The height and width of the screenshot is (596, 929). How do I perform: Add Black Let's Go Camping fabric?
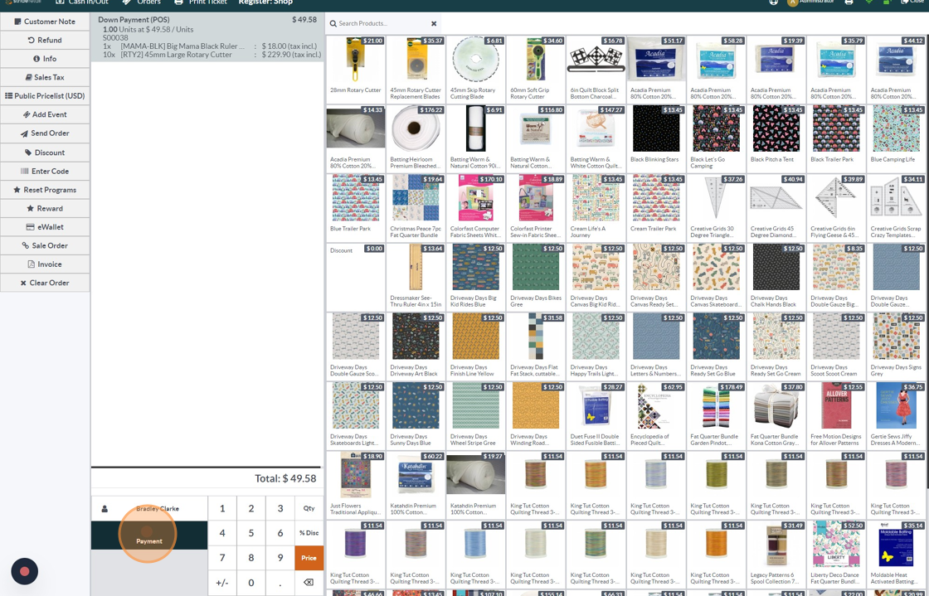click(x=716, y=138)
